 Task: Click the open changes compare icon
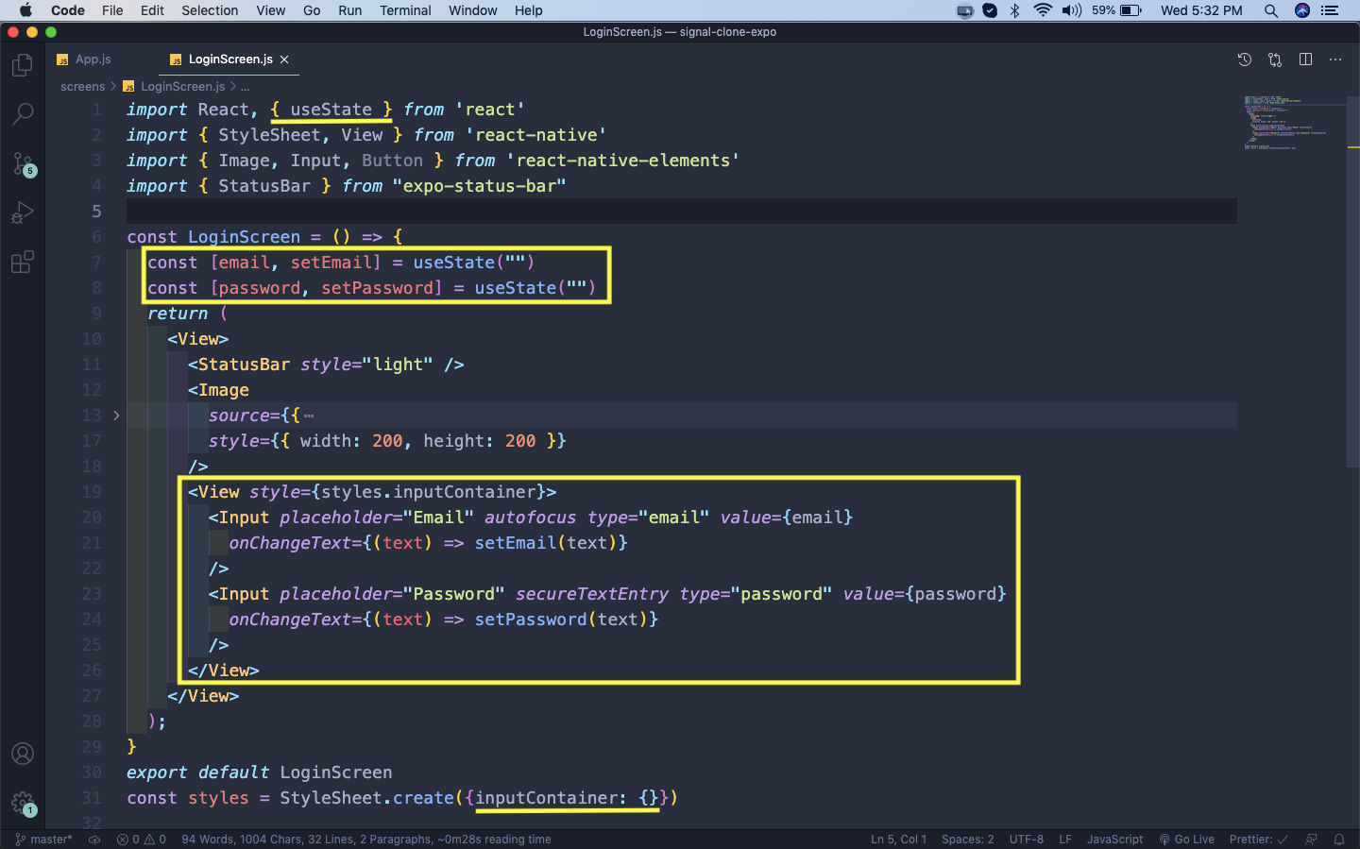1275,59
